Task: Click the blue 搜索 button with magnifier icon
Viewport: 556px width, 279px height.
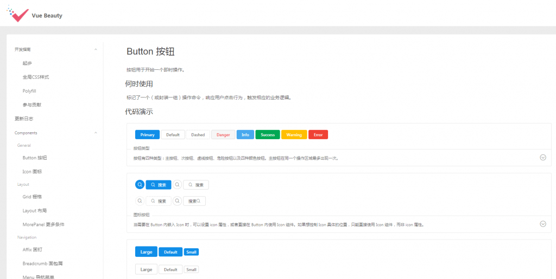Action: [x=159, y=185]
